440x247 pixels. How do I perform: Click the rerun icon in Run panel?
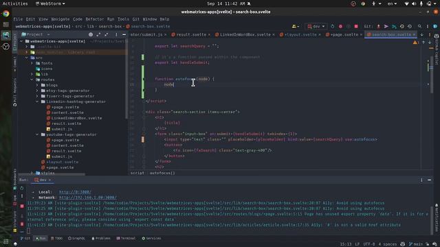point(21,188)
